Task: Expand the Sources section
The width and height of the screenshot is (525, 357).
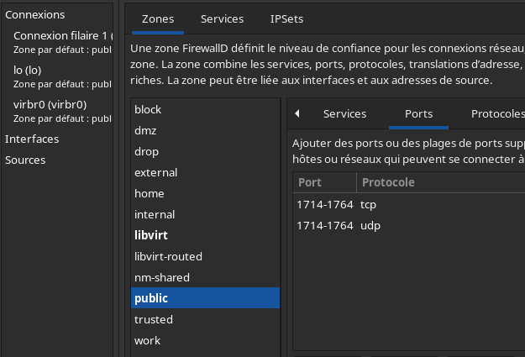Action: pos(25,160)
